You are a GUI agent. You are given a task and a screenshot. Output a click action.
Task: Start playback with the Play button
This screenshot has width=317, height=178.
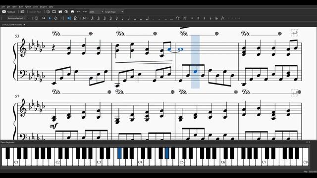point(50,18)
